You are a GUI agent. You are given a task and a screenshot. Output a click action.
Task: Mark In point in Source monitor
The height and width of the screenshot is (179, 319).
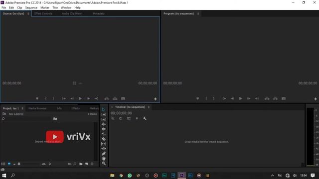click(x=46, y=98)
